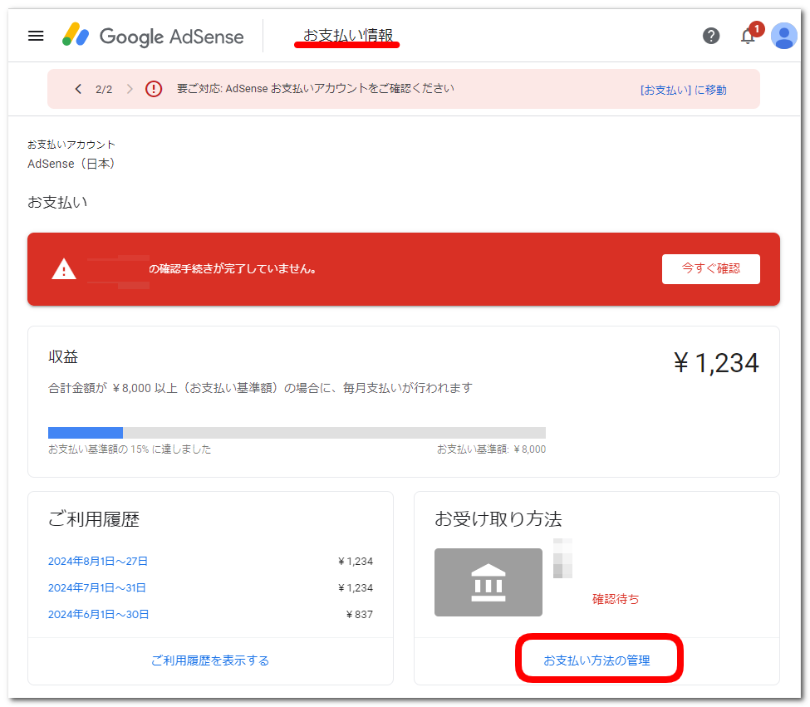Open 2024年8月1日～27日 history entry
This screenshot has height=707, width=810.
[x=98, y=561]
